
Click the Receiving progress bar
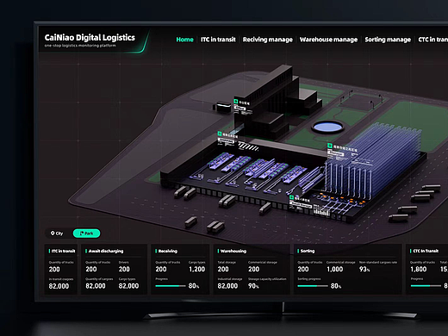point(171,286)
